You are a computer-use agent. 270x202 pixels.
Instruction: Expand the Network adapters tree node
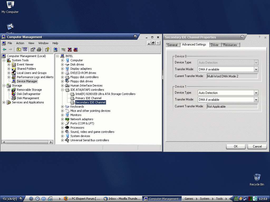[x=62, y=119]
